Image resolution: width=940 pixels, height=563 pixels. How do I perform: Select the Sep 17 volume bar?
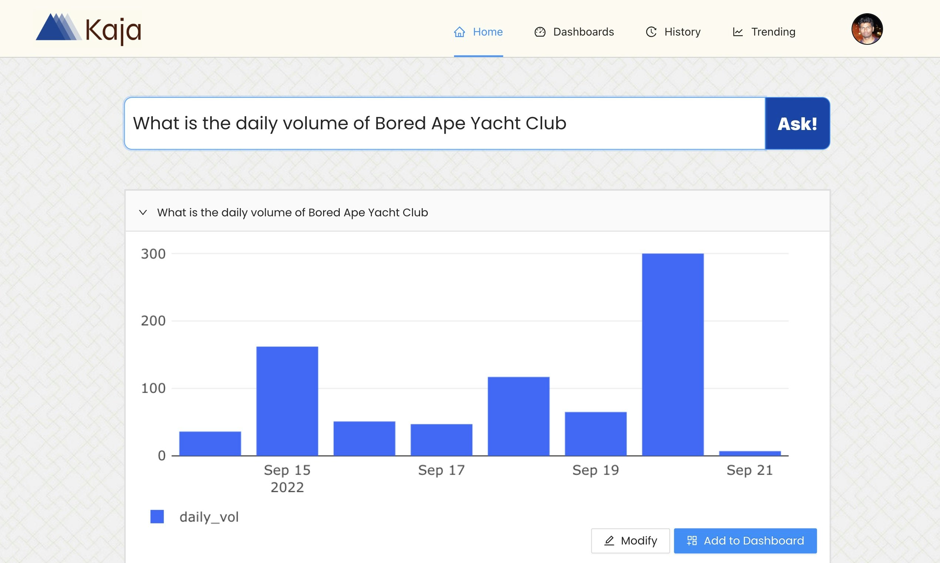tap(442, 440)
